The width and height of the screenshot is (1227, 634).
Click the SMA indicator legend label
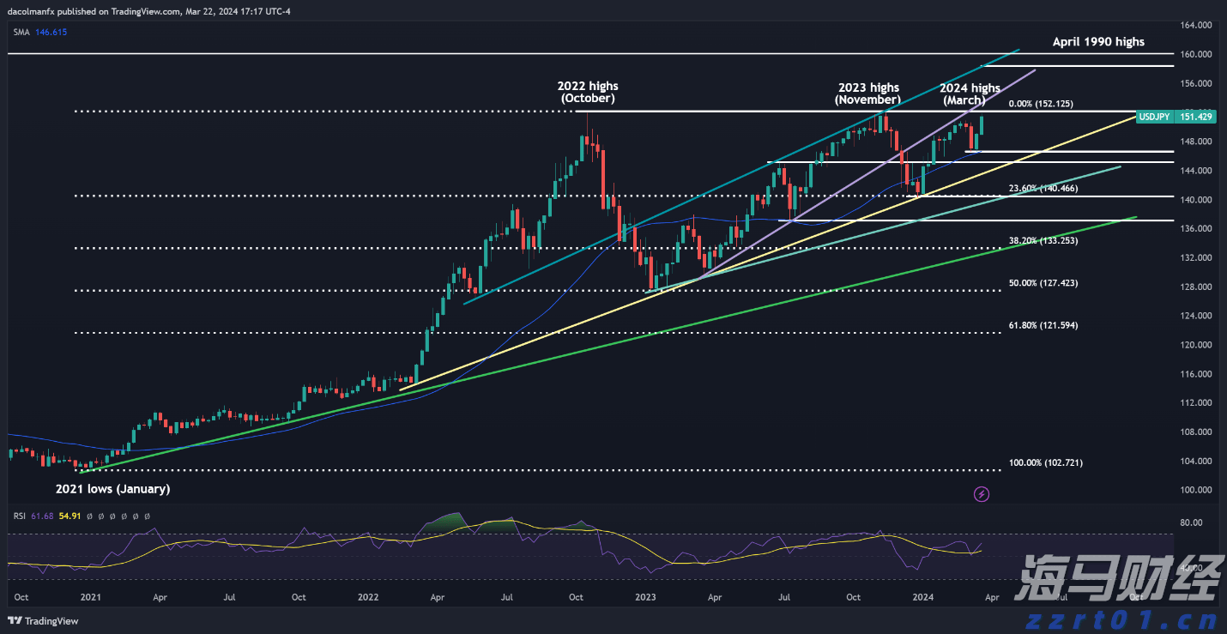[x=21, y=32]
